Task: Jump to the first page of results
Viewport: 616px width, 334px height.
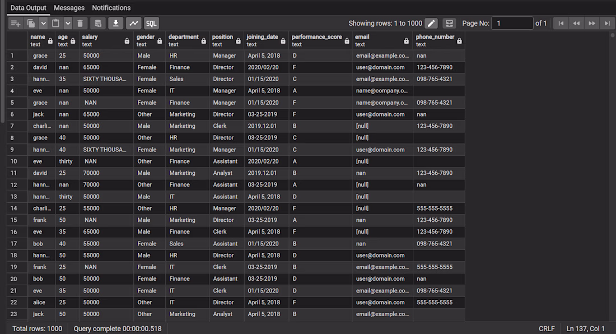Action: click(561, 24)
